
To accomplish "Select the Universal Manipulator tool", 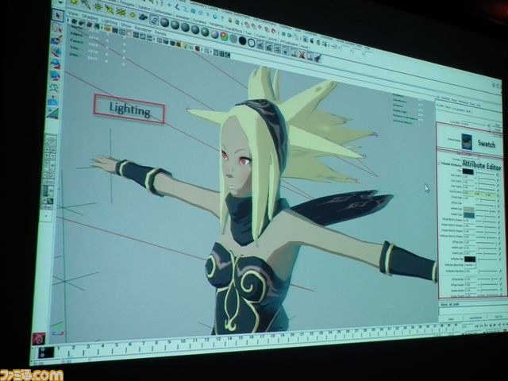I will coord(54,88).
